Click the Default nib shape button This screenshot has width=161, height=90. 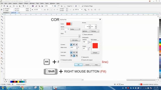click(95, 53)
